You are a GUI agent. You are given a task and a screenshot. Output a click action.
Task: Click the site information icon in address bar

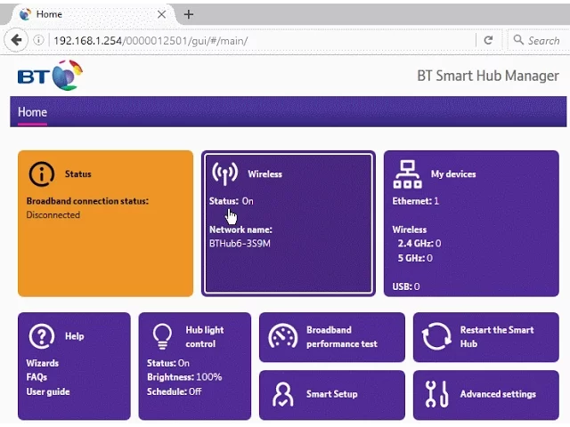[38, 40]
